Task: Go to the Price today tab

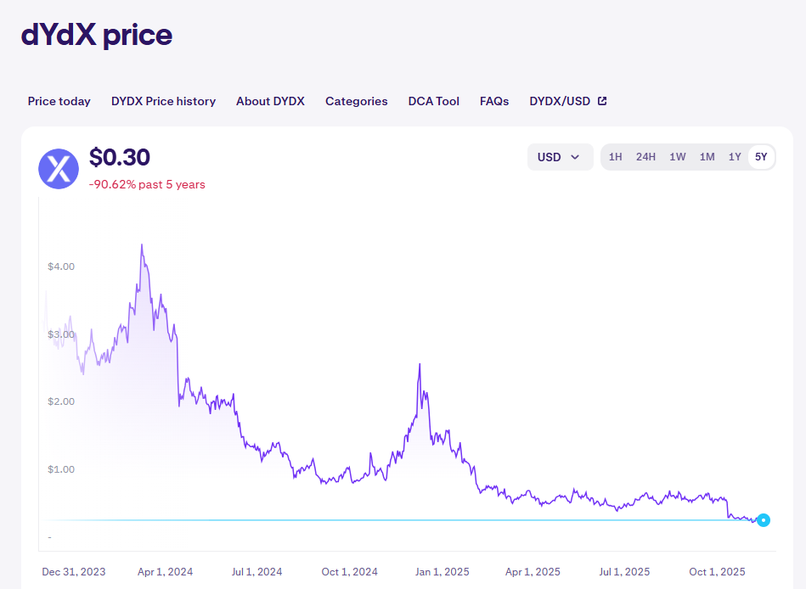Action: [x=59, y=101]
